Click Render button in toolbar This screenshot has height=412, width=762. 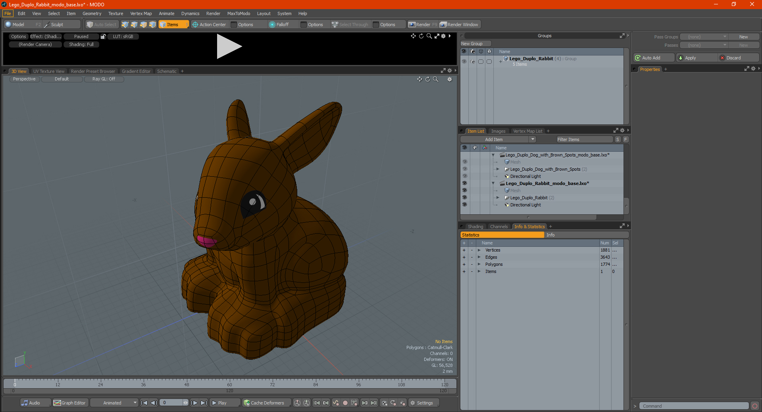[423, 25]
